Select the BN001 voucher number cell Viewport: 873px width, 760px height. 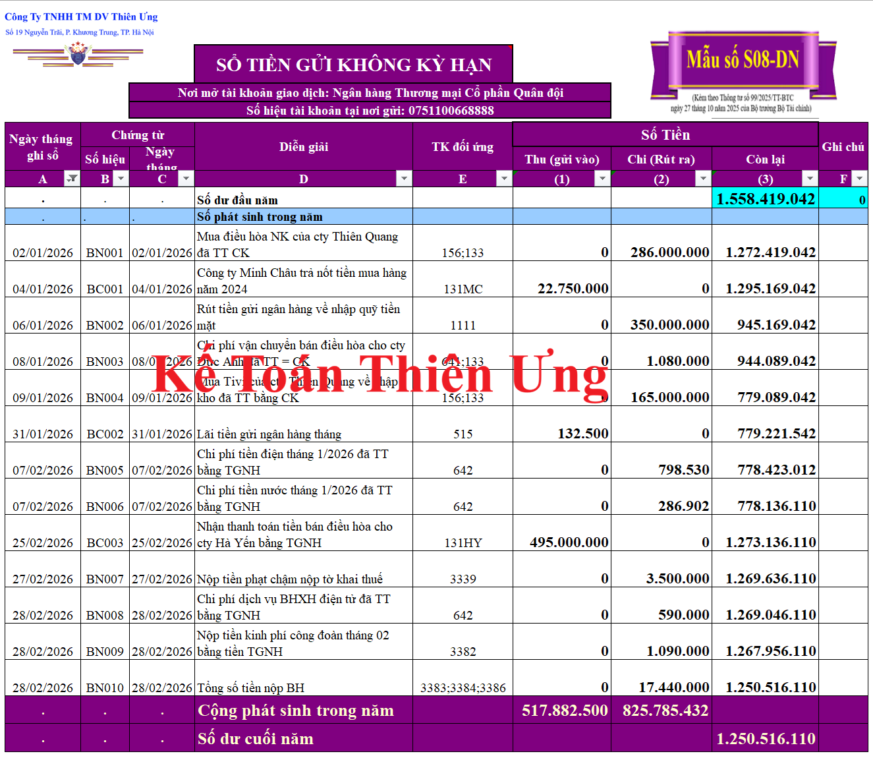point(105,252)
